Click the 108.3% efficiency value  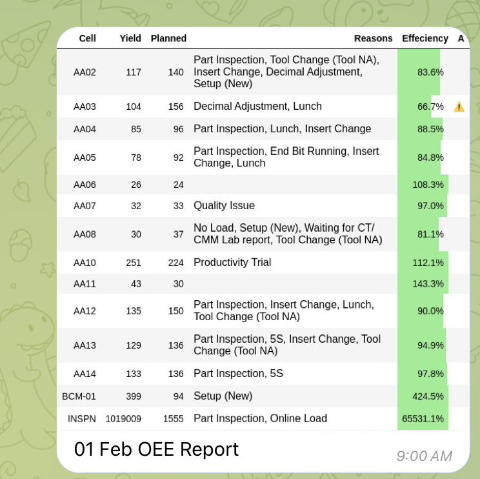click(x=428, y=185)
